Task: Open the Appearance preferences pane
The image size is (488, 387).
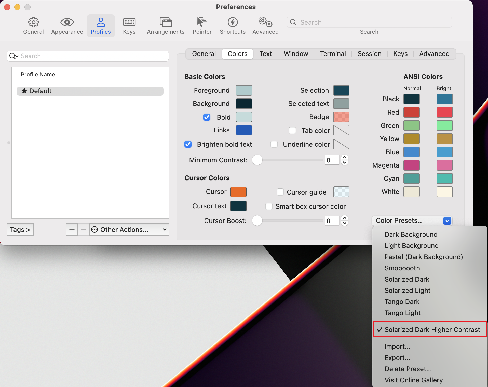Action: click(67, 26)
